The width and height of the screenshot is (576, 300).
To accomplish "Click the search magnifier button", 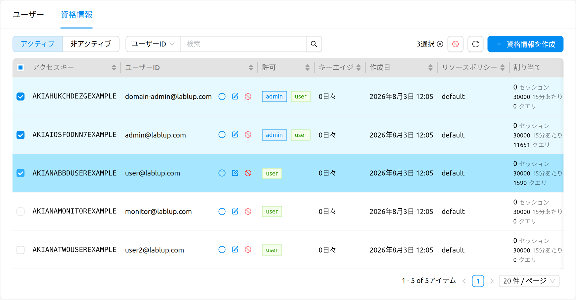I will tap(314, 44).
